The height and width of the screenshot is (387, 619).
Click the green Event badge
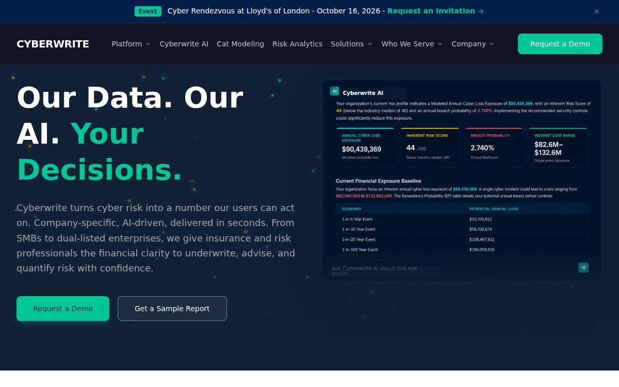coord(148,11)
